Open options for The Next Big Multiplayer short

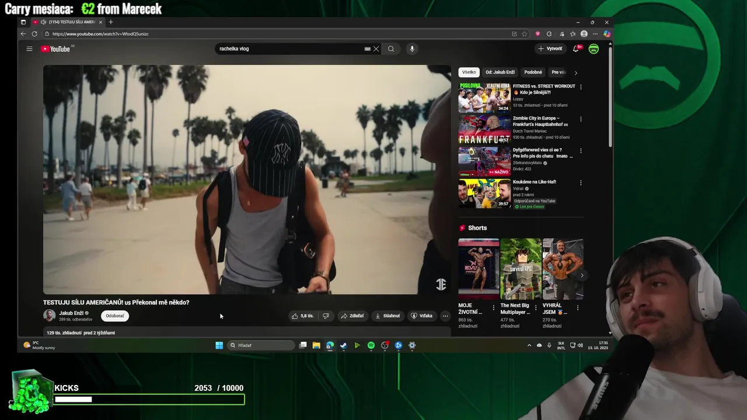pos(536,307)
